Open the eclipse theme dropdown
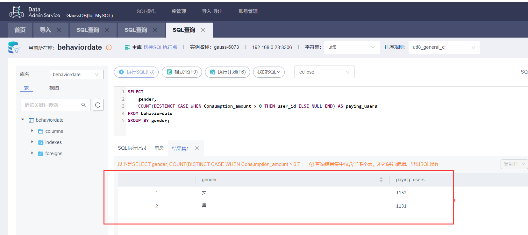The height and width of the screenshot is (235, 528). [x=324, y=72]
